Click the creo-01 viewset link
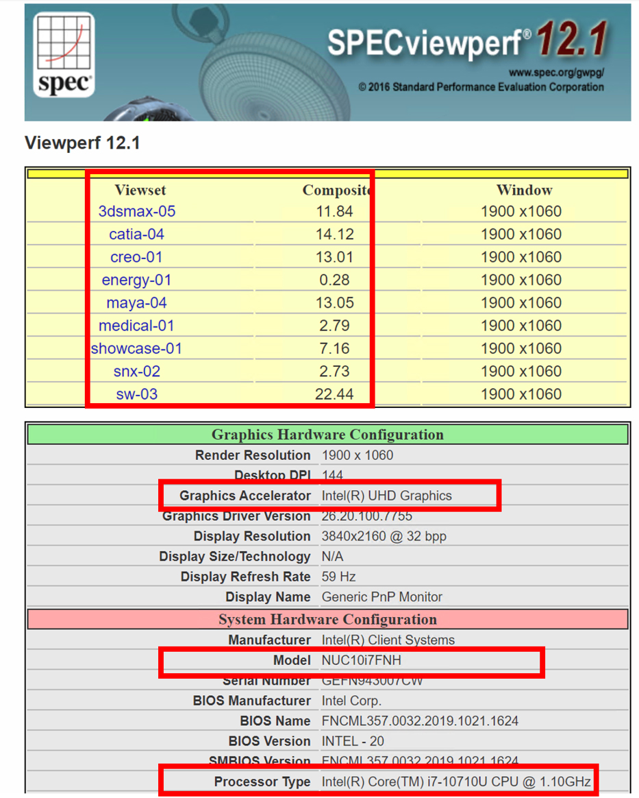This screenshot has height=798, width=639. [x=137, y=257]
